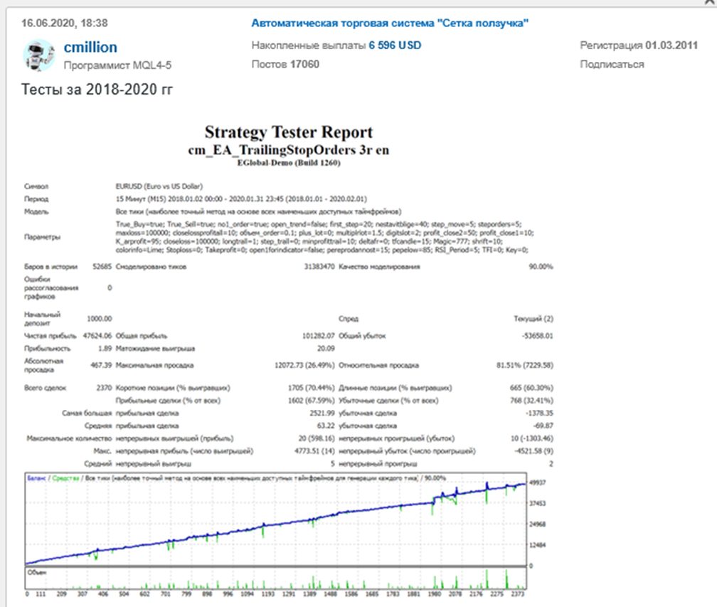The image size is (717, 607).
Task: Click the short positions value "1705 (70.44%)"
Action: (x=312, y=388)
